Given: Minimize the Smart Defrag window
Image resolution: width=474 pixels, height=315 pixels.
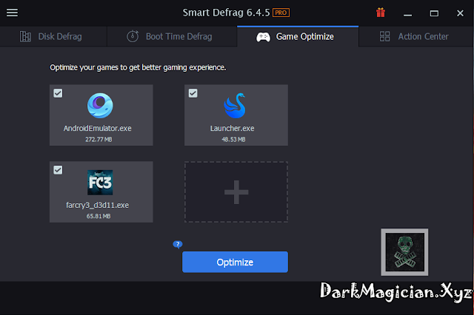Looking at the screenshot, I should (x=407, y=13).
